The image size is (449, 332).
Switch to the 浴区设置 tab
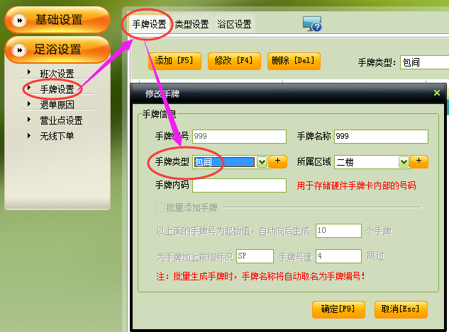[x=234, y=24]
